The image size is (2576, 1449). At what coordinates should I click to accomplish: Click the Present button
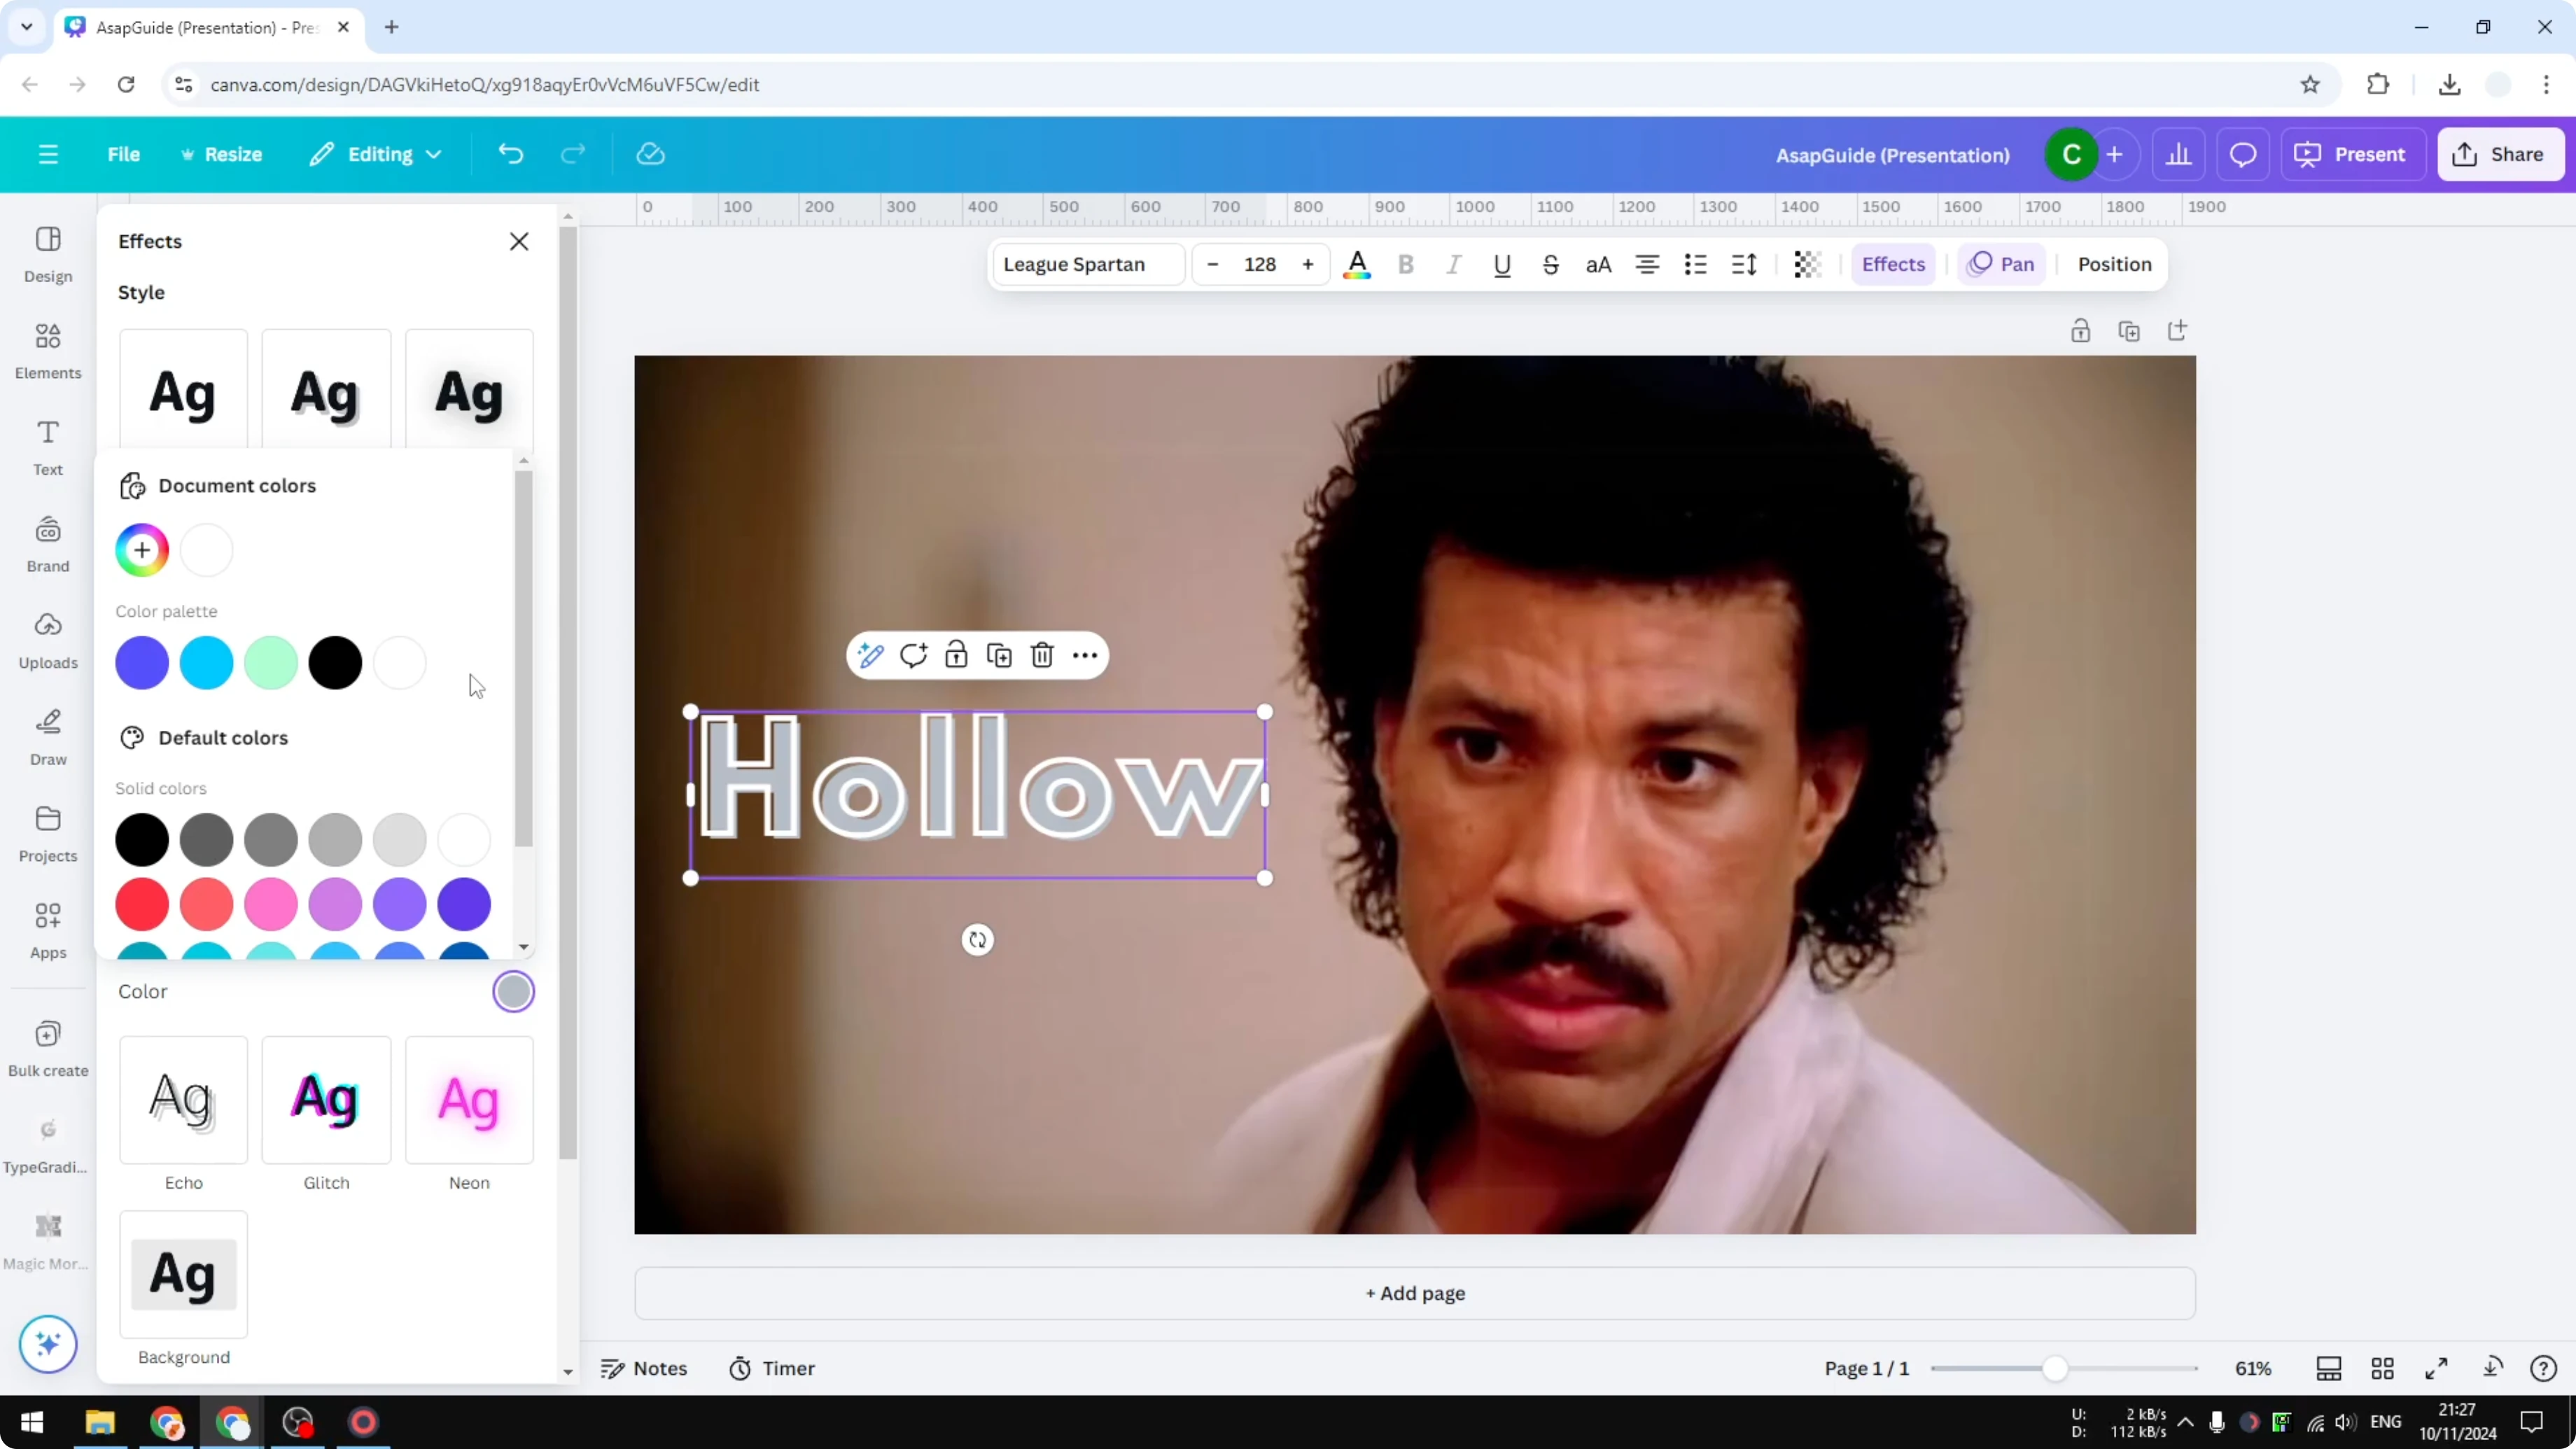2354,154
